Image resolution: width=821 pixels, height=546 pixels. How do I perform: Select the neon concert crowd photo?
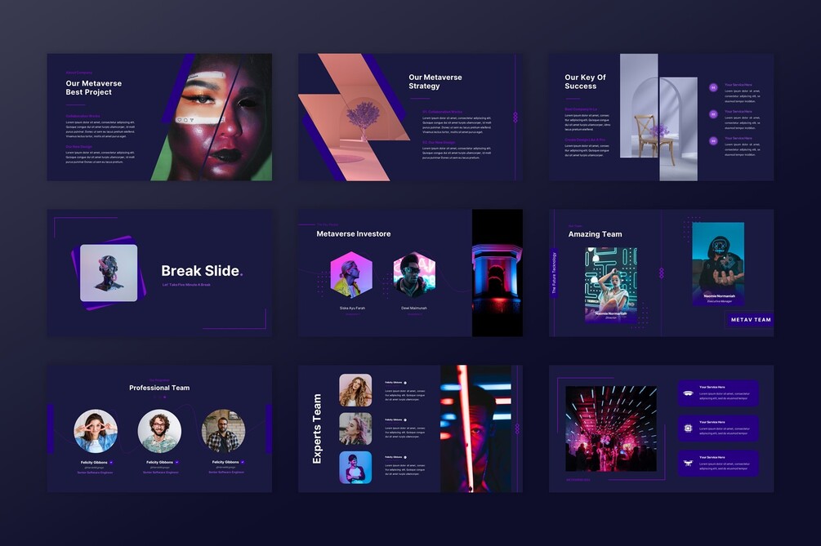pos(611,428)
